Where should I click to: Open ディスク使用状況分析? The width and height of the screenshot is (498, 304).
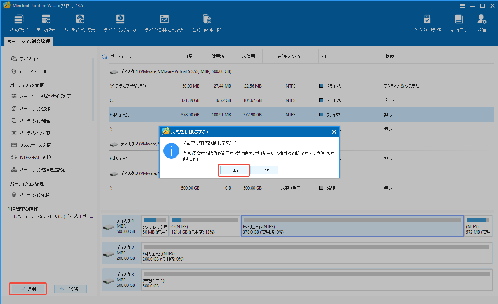tap(164, 22)
